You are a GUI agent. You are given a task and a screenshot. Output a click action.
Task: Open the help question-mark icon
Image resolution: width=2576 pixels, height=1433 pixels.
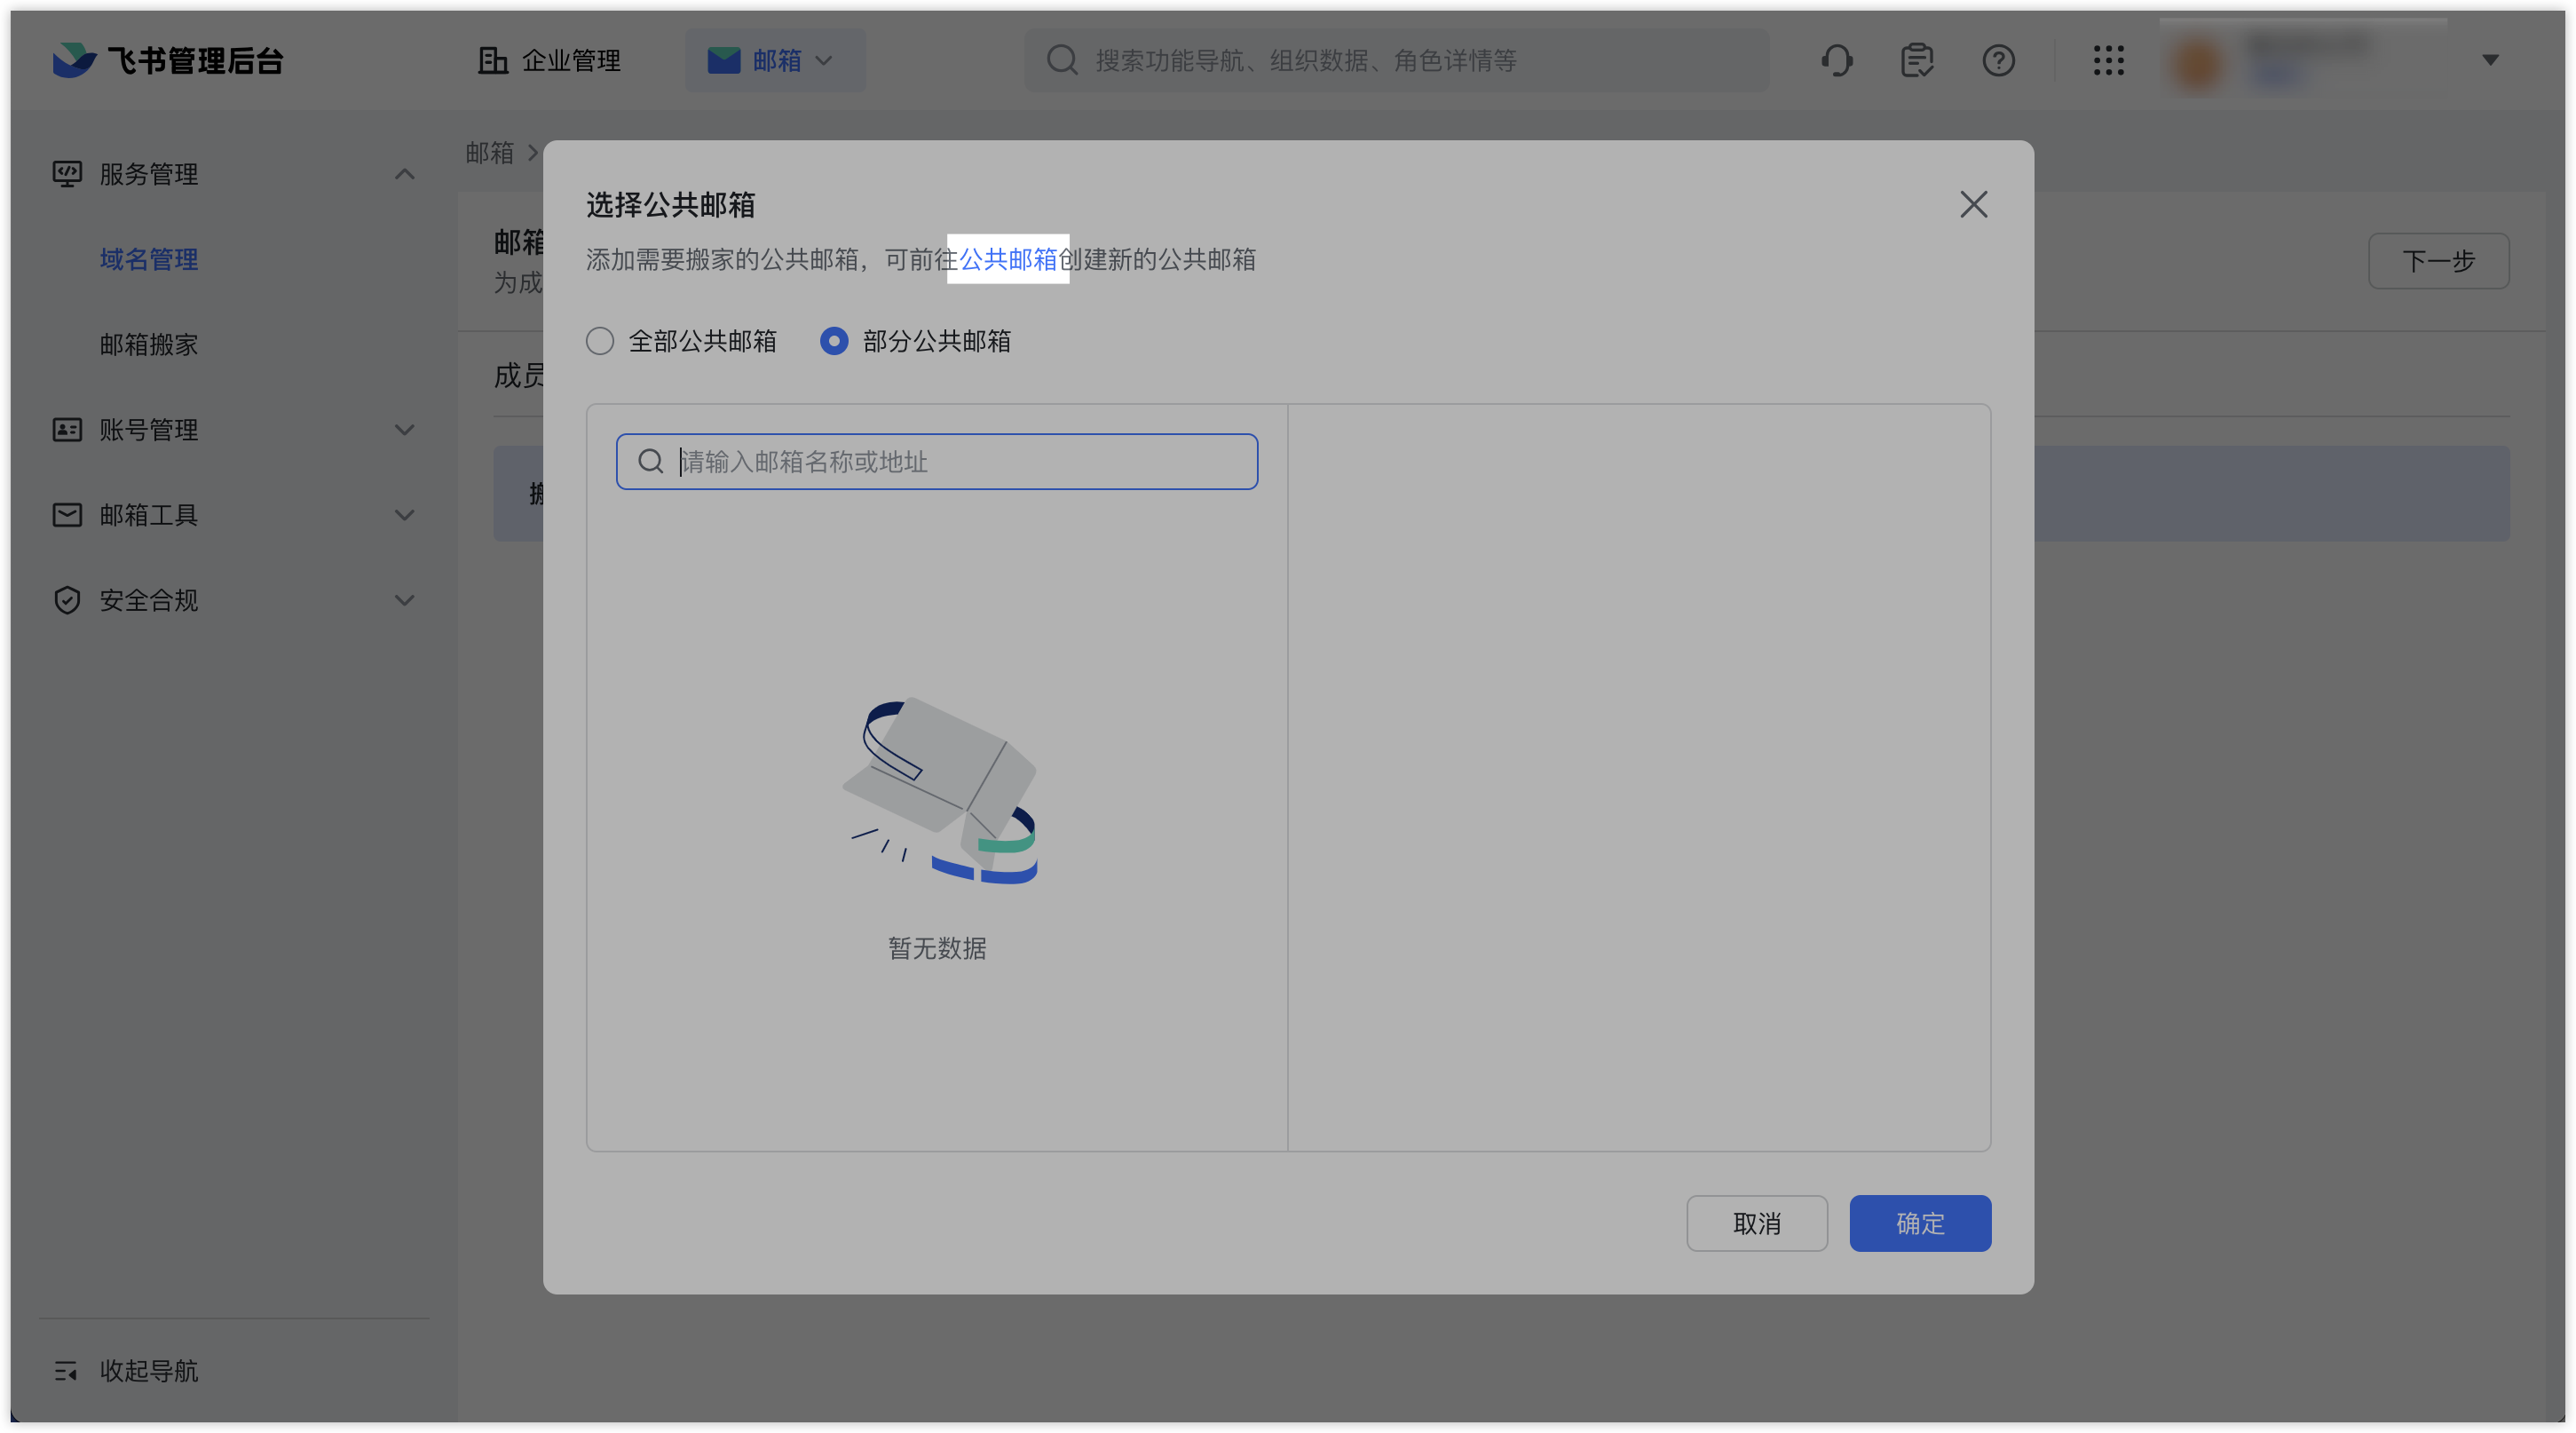(x=1998, y=60)
